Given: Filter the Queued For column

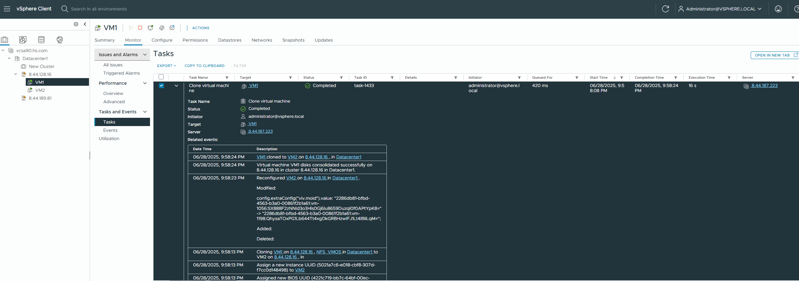Looking at the screenshot, I should click(x=577, y=78).
